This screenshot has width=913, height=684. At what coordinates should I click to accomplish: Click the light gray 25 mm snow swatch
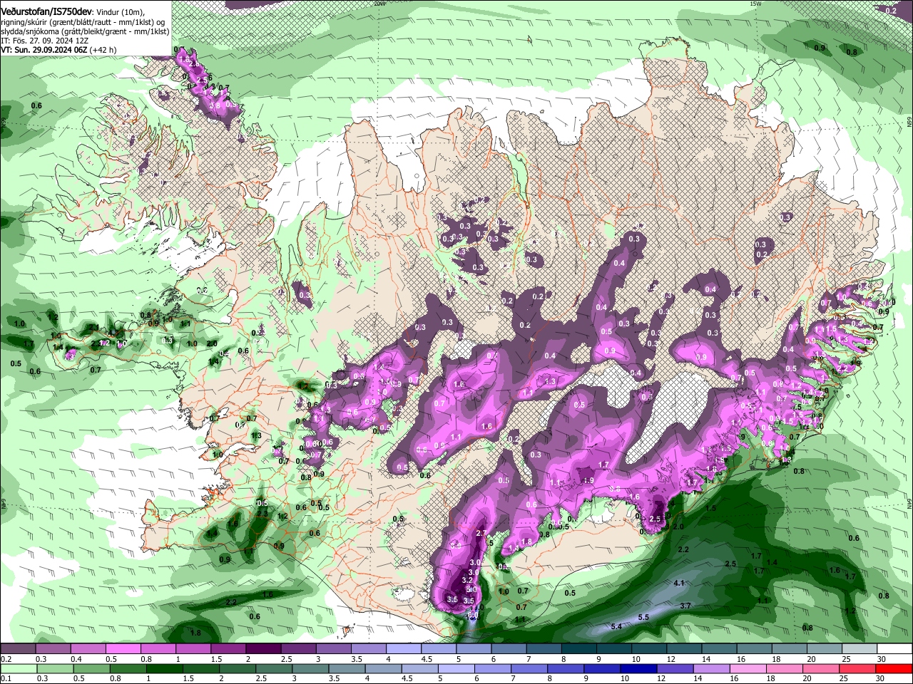860,649
